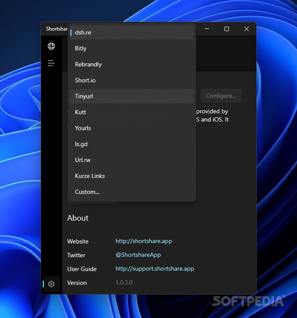Maximize the Shortshare window
This screenshot has height=318, width=297.
[227, 29]
